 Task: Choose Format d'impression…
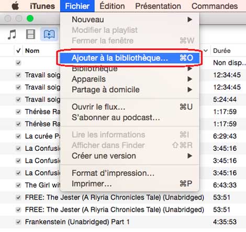pyautogui.click(x=130, y=173)
